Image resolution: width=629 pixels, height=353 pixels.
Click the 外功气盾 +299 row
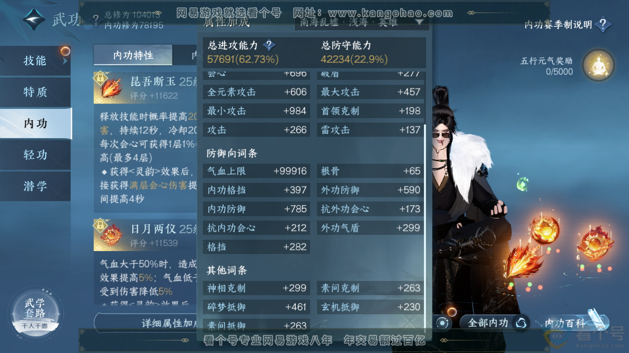[370, 228]
